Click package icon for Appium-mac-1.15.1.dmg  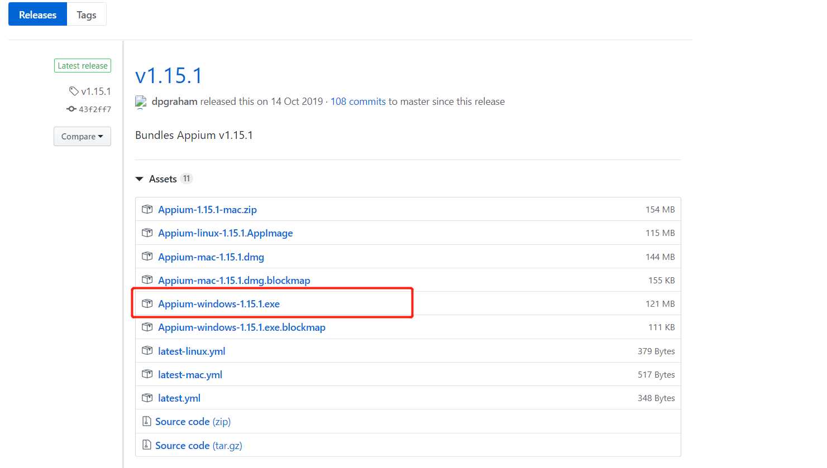click(147, 257)
